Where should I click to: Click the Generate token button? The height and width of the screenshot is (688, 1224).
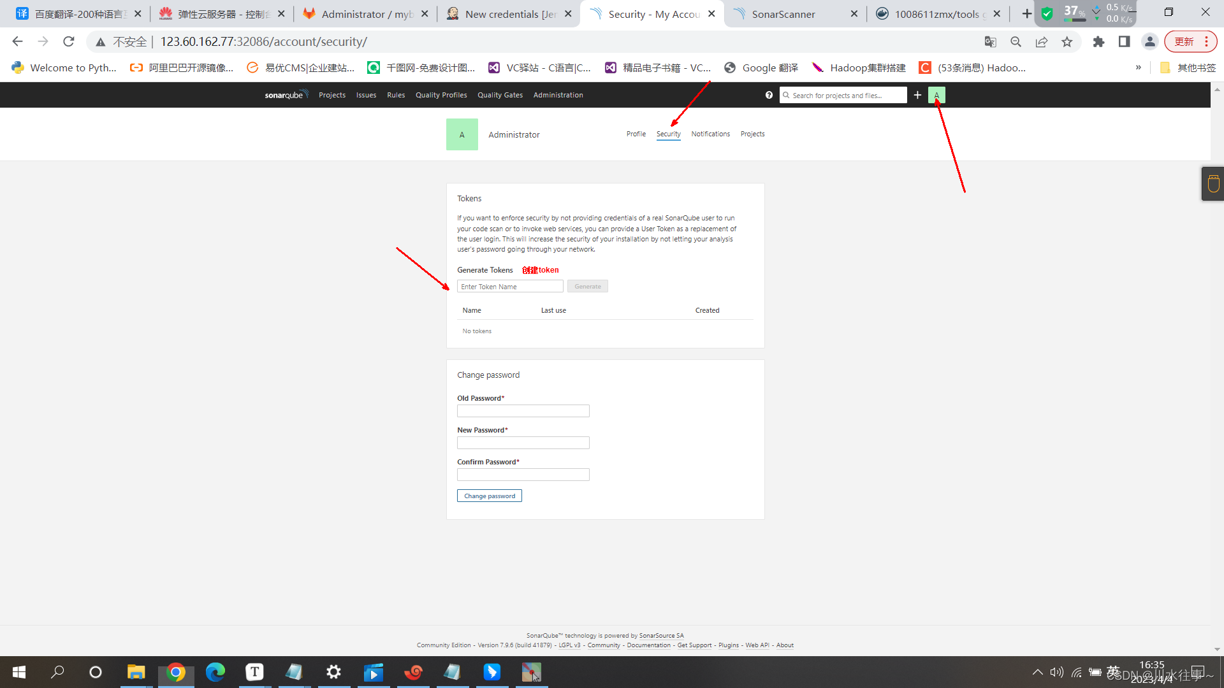coord(587,287)
